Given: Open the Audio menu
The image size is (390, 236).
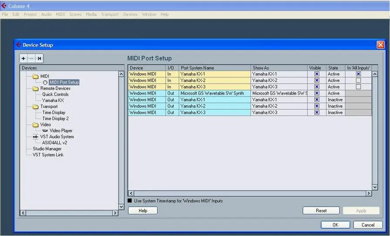Looking at the screenshot, I should 46,14.
